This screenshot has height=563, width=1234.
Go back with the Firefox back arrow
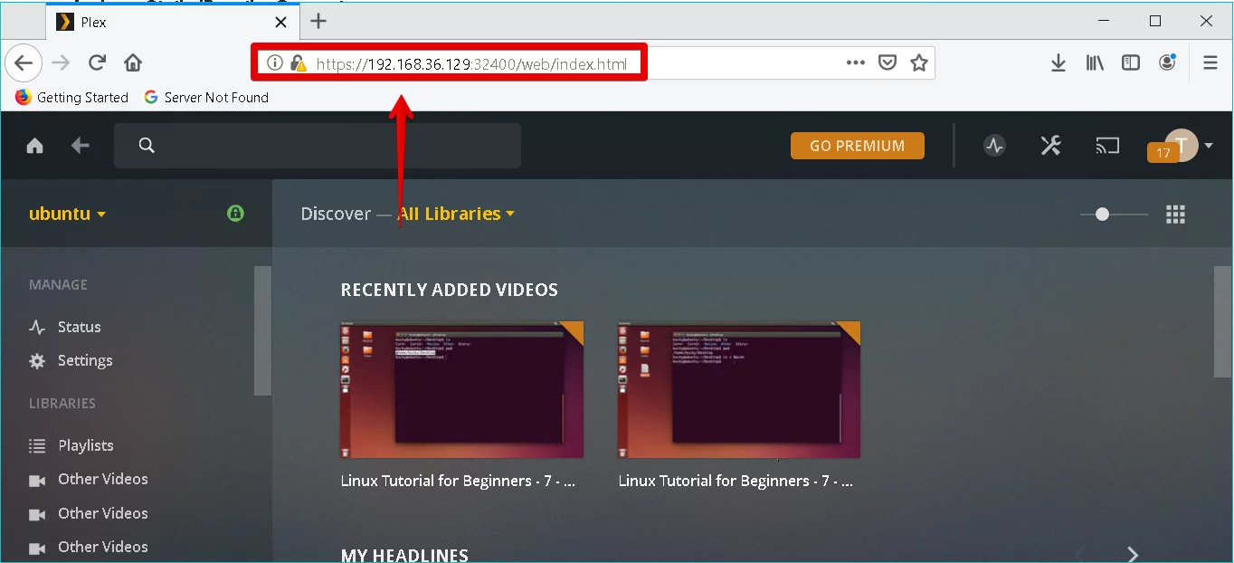[24, 62]
